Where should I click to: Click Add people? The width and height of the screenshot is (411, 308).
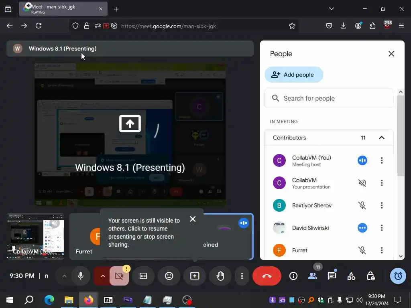point(294,75)
